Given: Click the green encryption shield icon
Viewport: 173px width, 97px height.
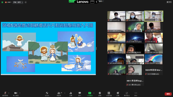Looking at the screenshot, I should (2, 2).
